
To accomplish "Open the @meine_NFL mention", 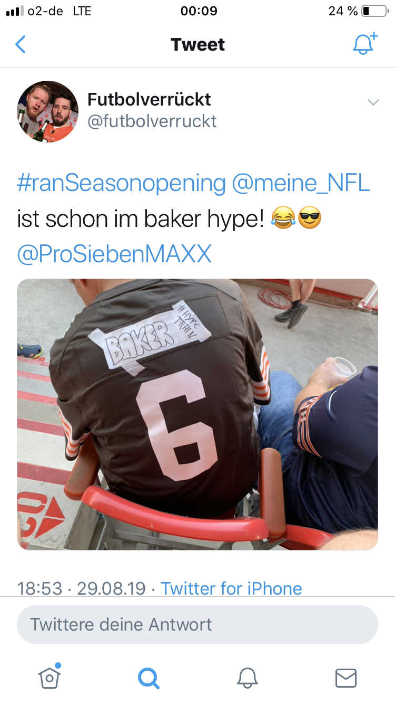I will 301,184.
